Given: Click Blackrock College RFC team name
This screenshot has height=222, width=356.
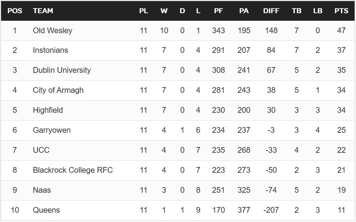Looking at the screenshot, I should coord(73,170).
